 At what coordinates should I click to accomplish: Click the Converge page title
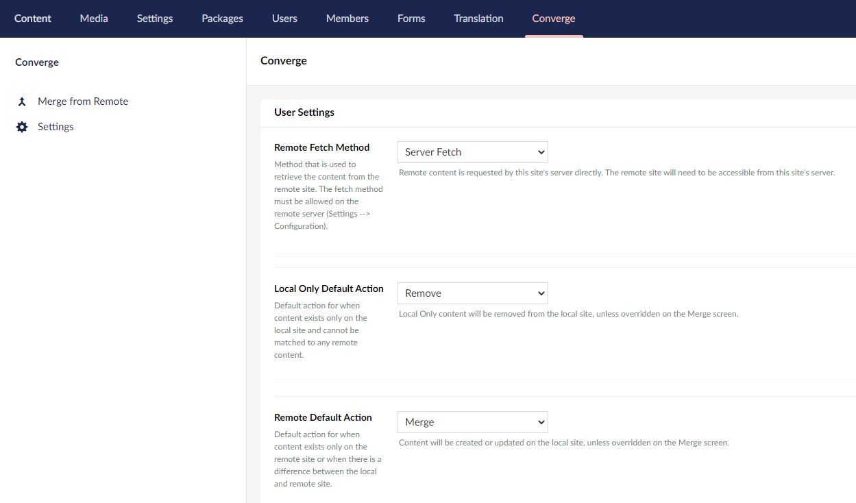(284, 61)
